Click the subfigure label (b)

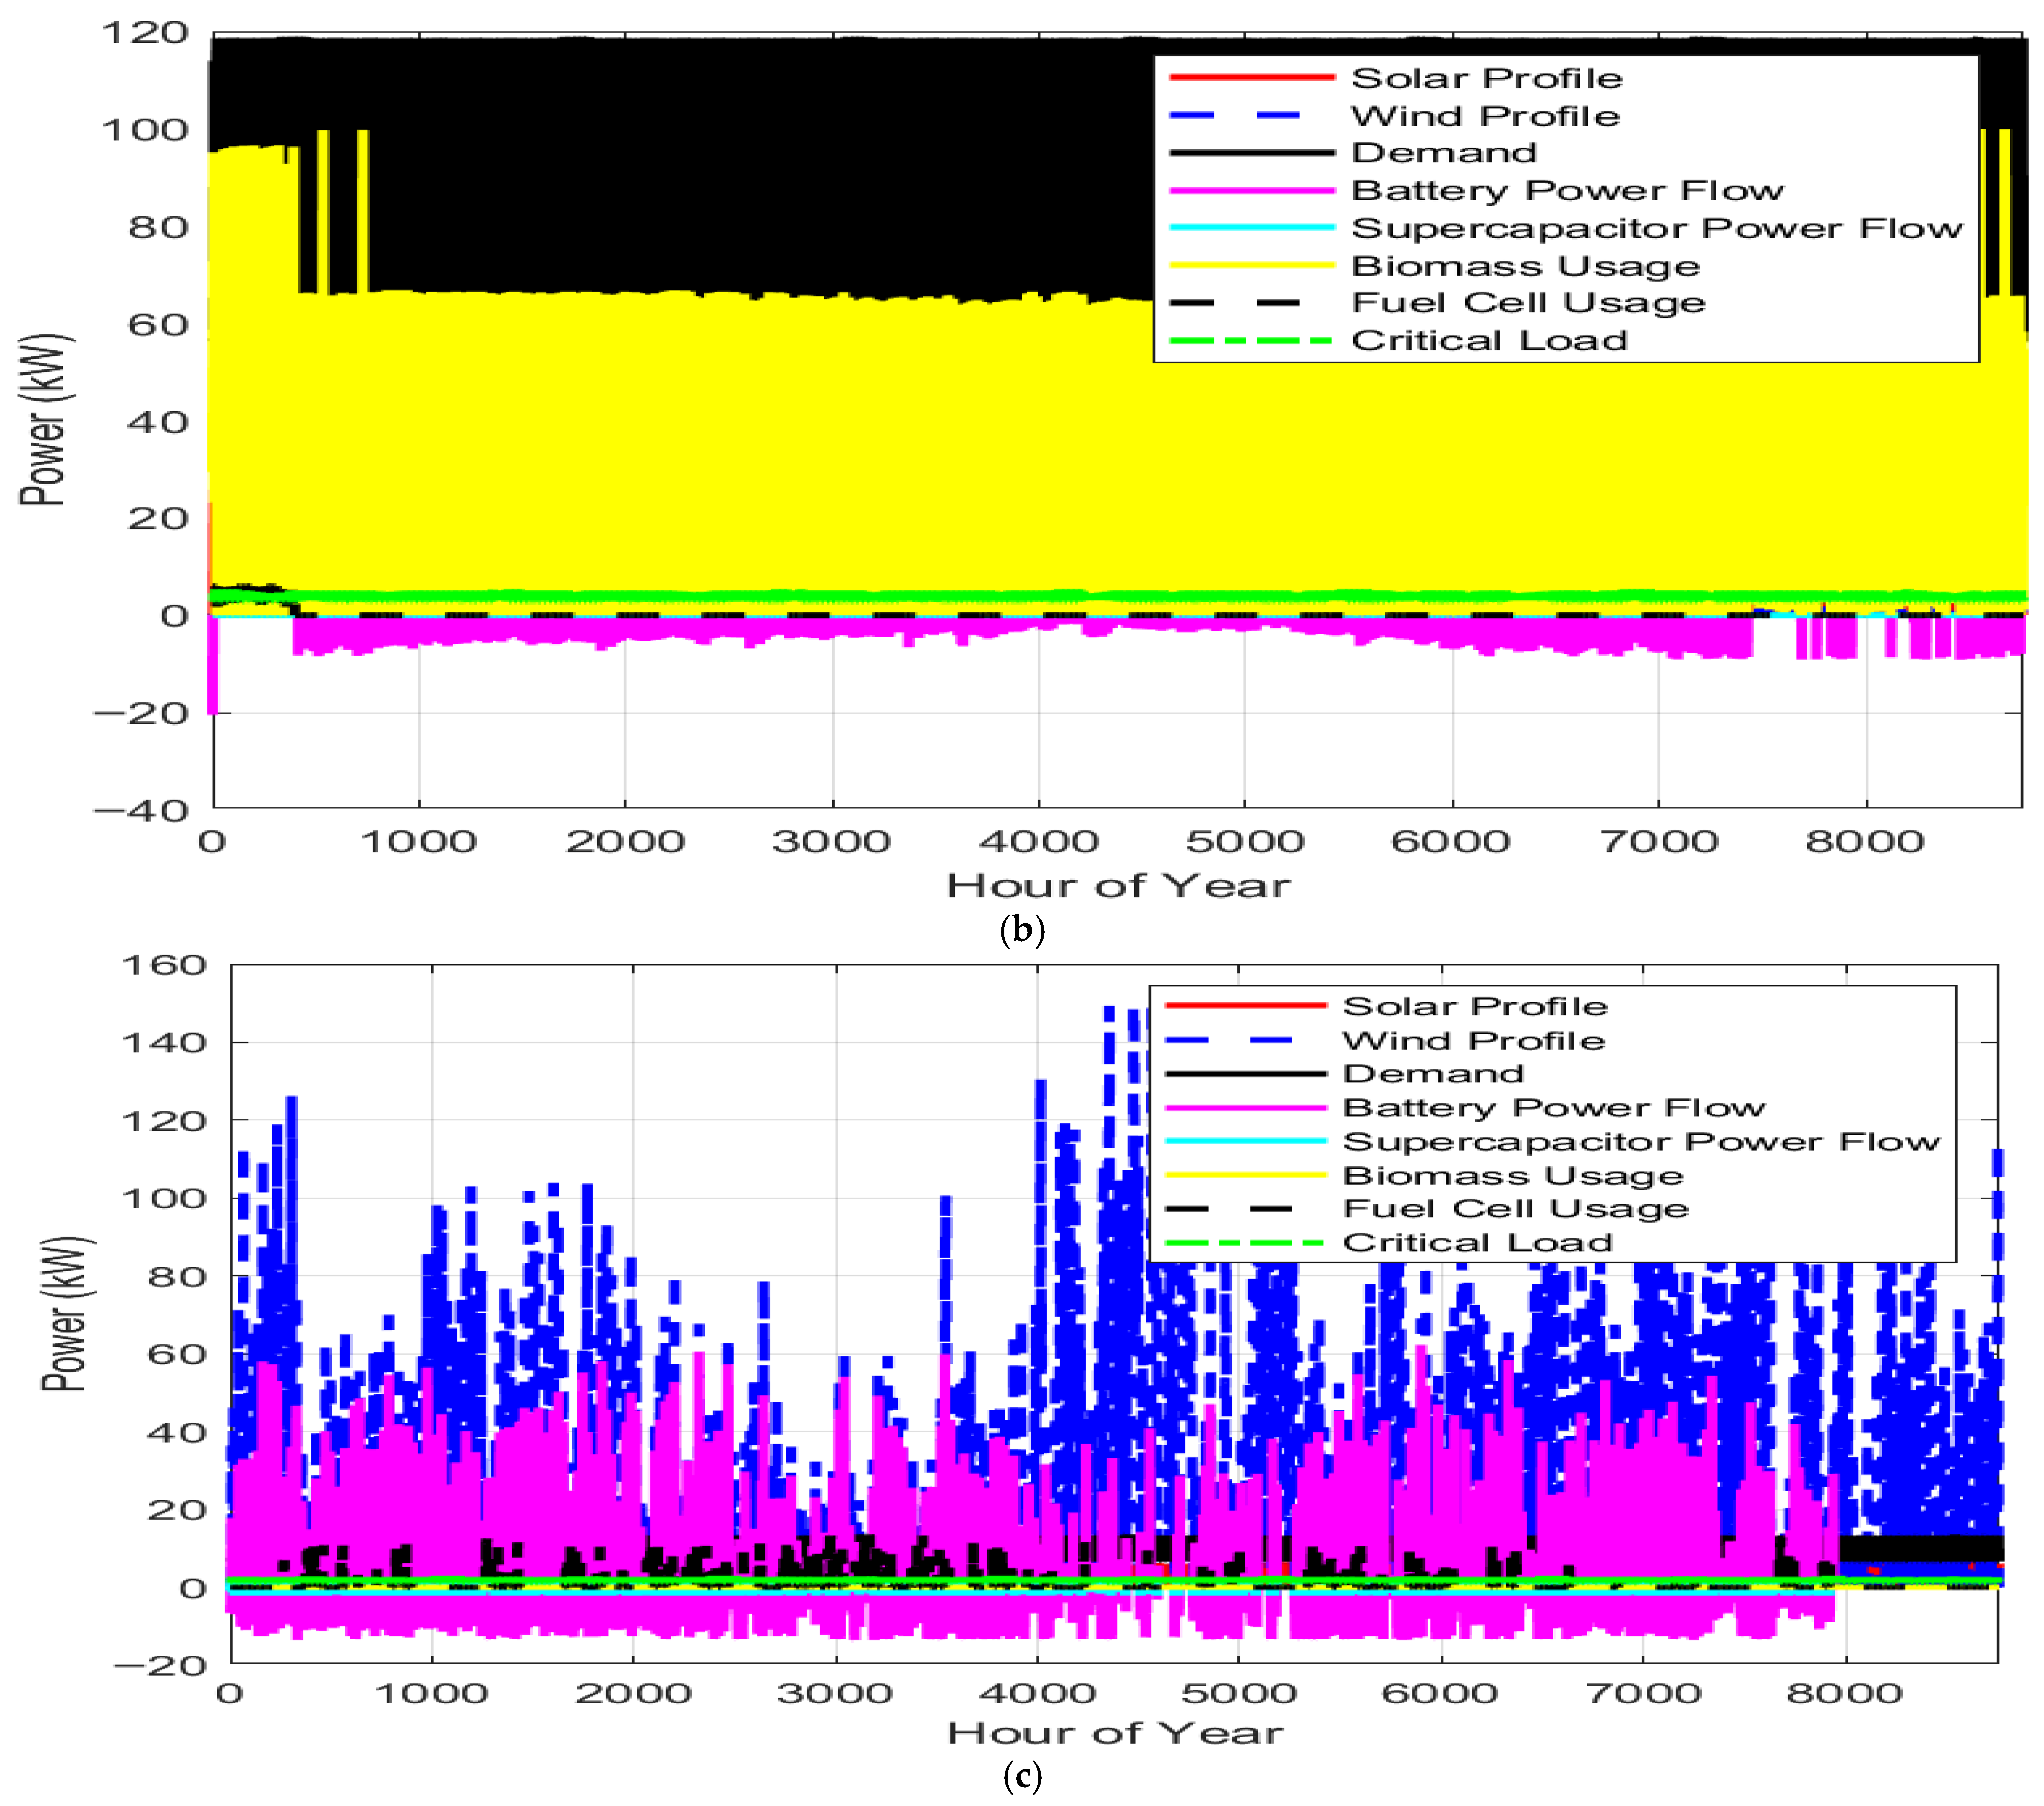pyautogui.click(x=1022, y=930)
